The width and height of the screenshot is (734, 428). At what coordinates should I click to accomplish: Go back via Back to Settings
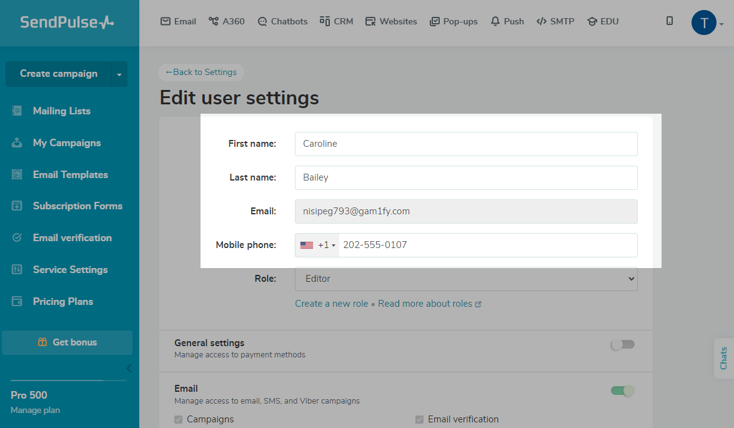201,72
